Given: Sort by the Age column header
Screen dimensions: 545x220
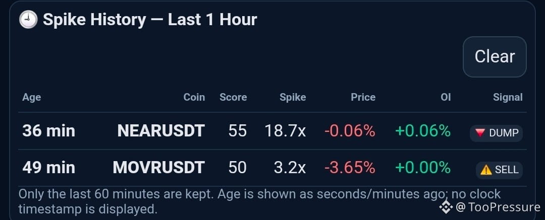Looking at the screenshot, I should [32, 98].
